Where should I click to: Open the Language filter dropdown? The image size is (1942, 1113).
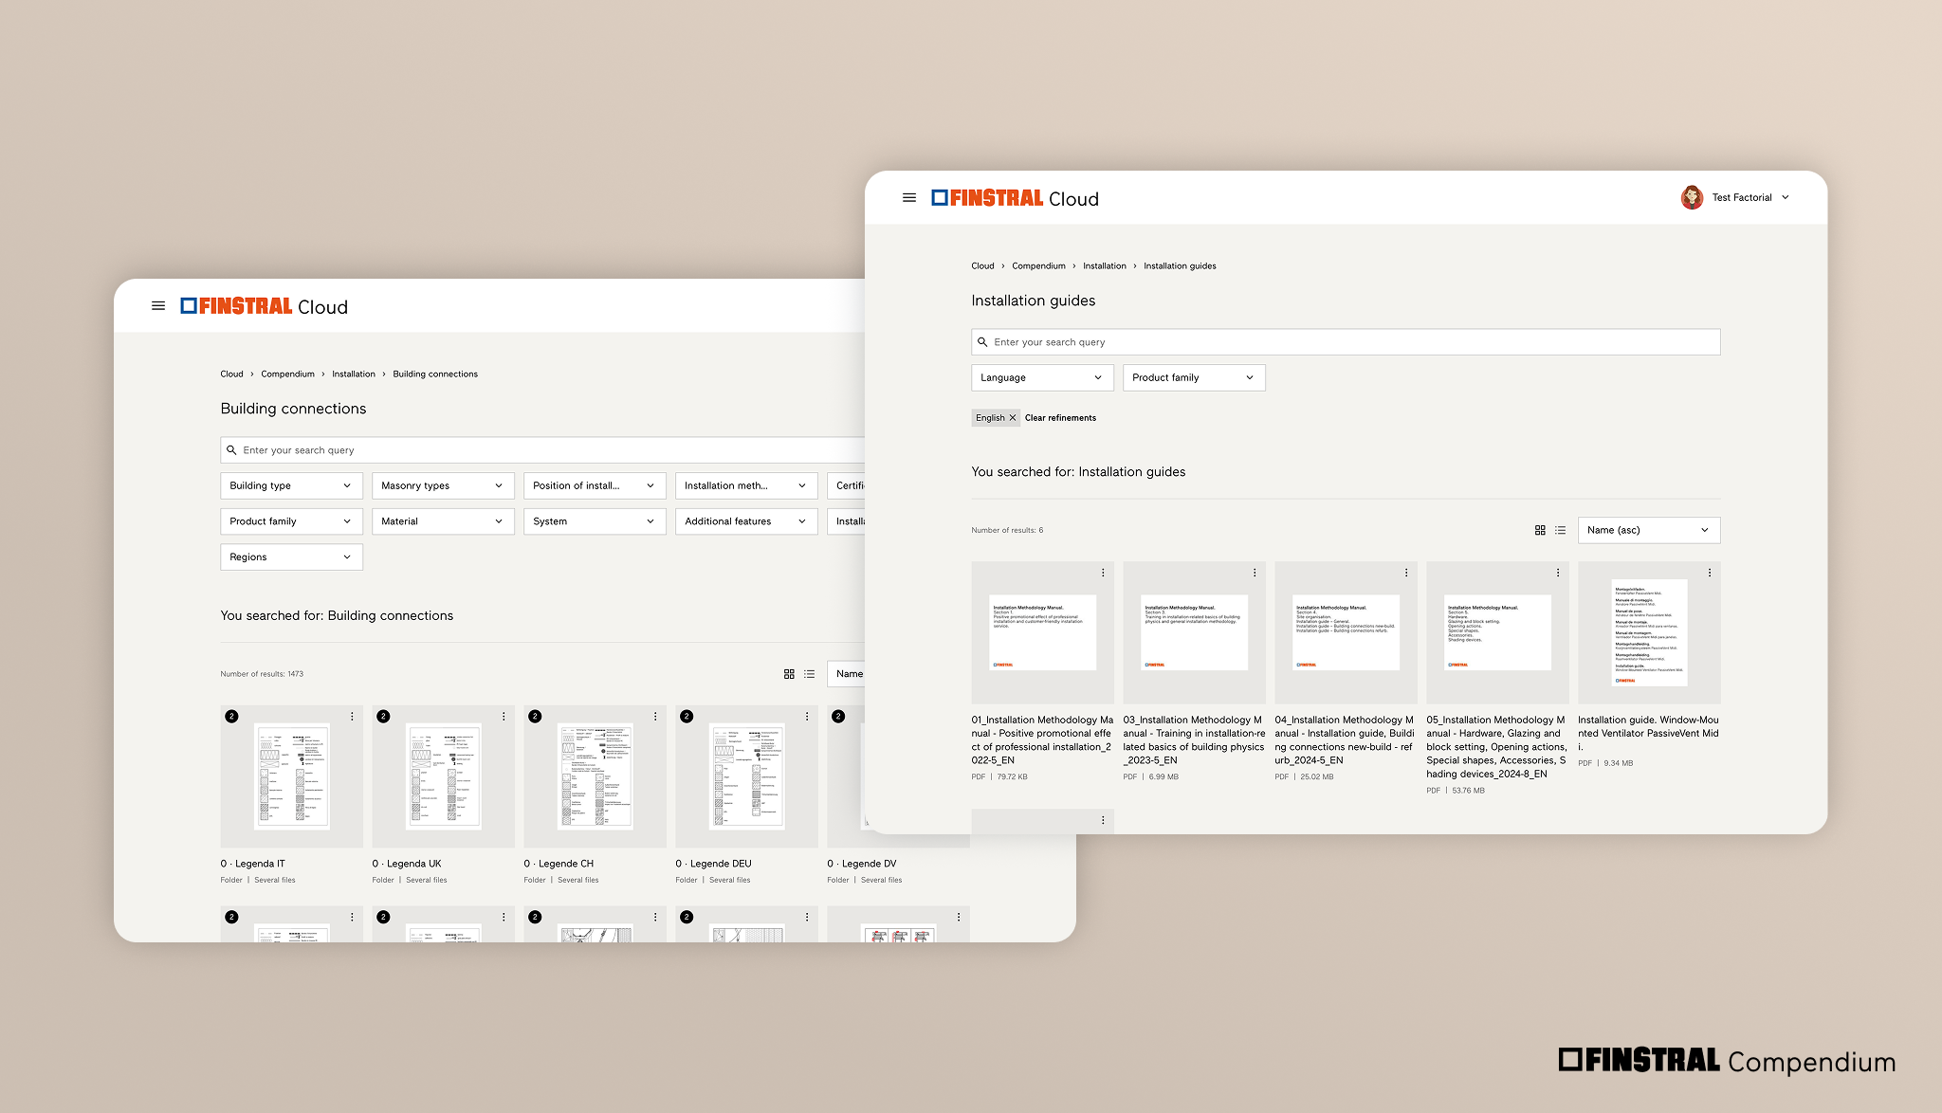tap(1042, 377)
